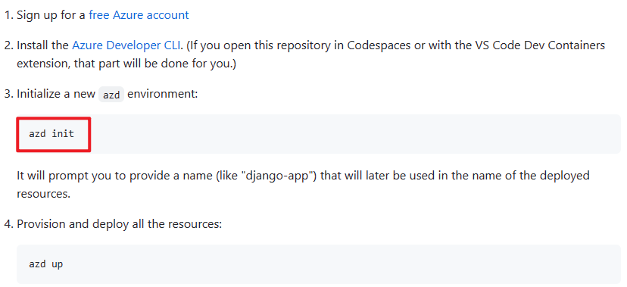Click the word "resources." ending the paragraph
627x287 pixels.
(44, 194)
